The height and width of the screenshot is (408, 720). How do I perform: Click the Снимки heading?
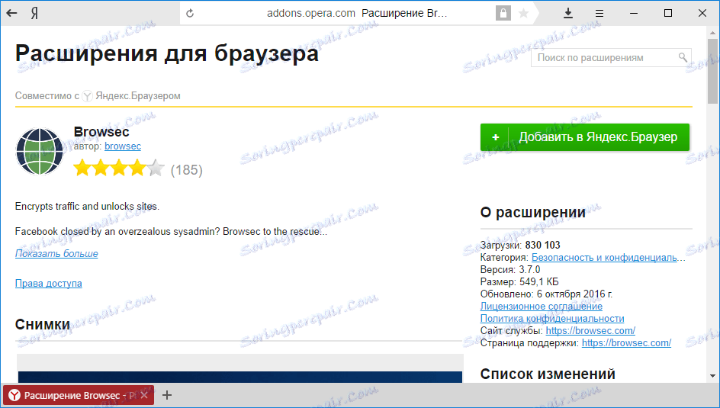pos(43,324)
